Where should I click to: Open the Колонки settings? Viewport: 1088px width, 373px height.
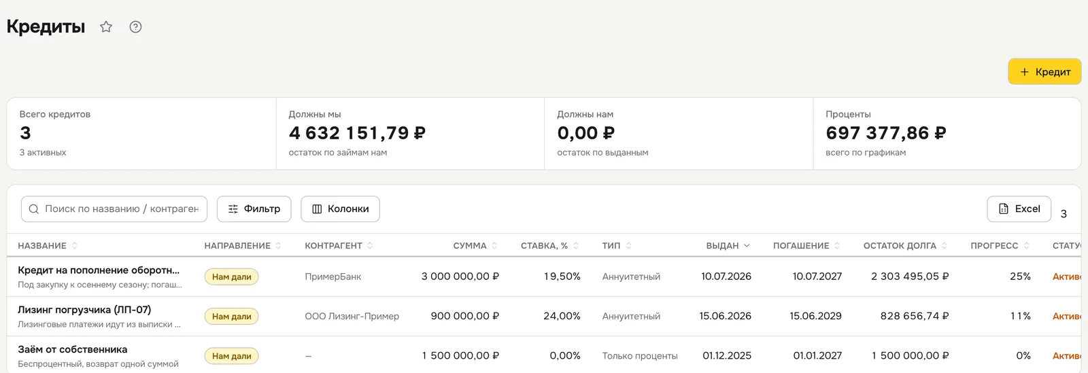coord(340,209)
